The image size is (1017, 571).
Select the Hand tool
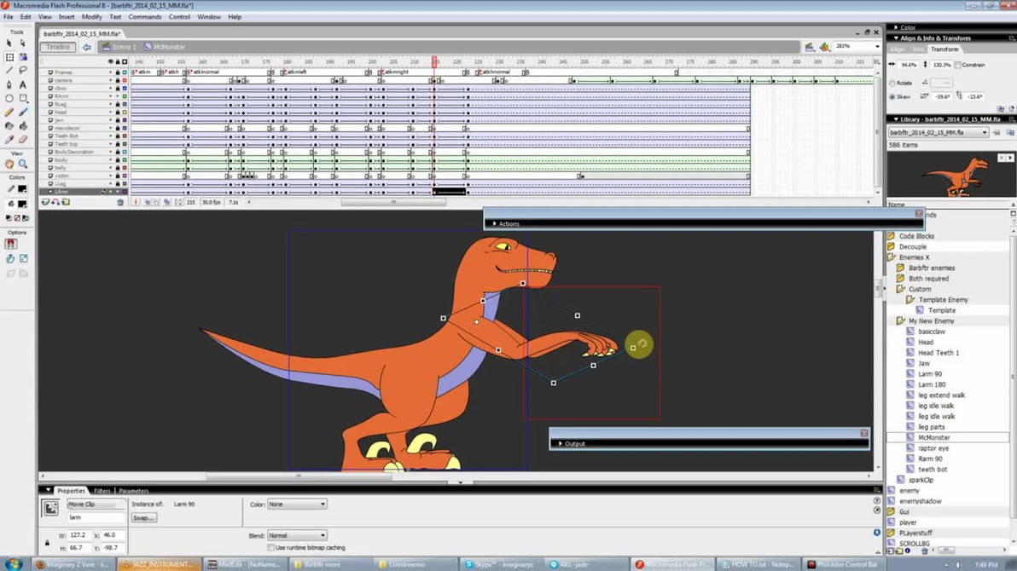click(x=9, y=164)
